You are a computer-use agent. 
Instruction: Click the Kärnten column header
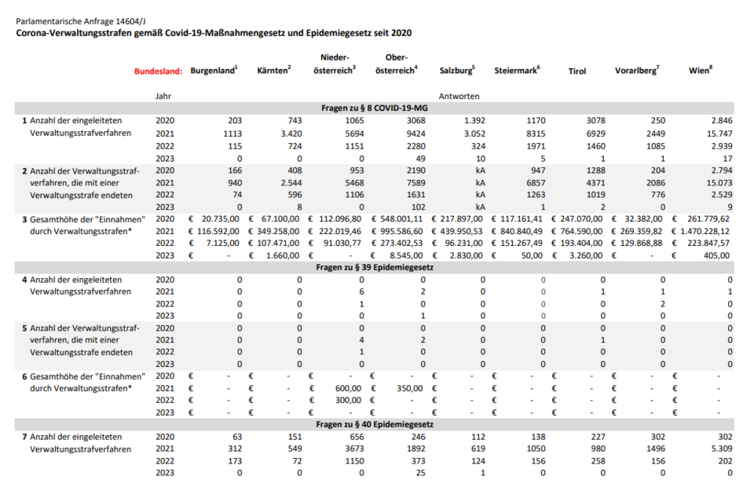273,71
